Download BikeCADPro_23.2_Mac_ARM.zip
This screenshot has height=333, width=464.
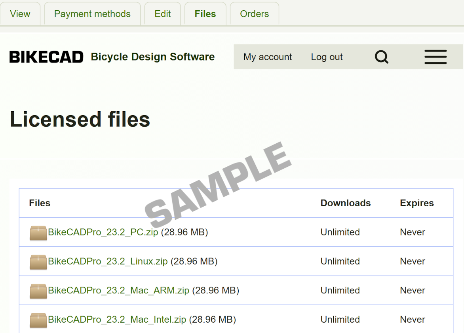[118, 290]
